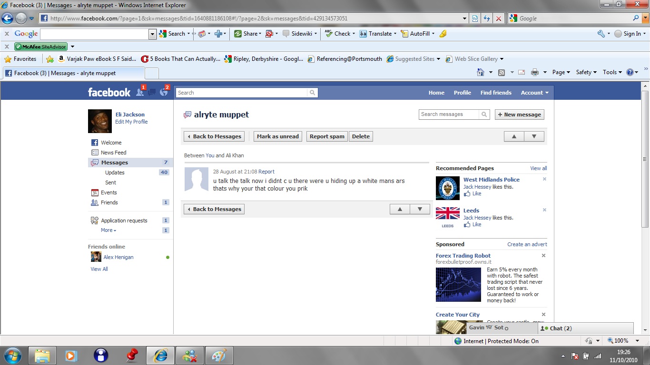This screenshot has width=650, height=365.
Task: Dismiss the Forex Trading Robot advert
Action: point(543,256)
